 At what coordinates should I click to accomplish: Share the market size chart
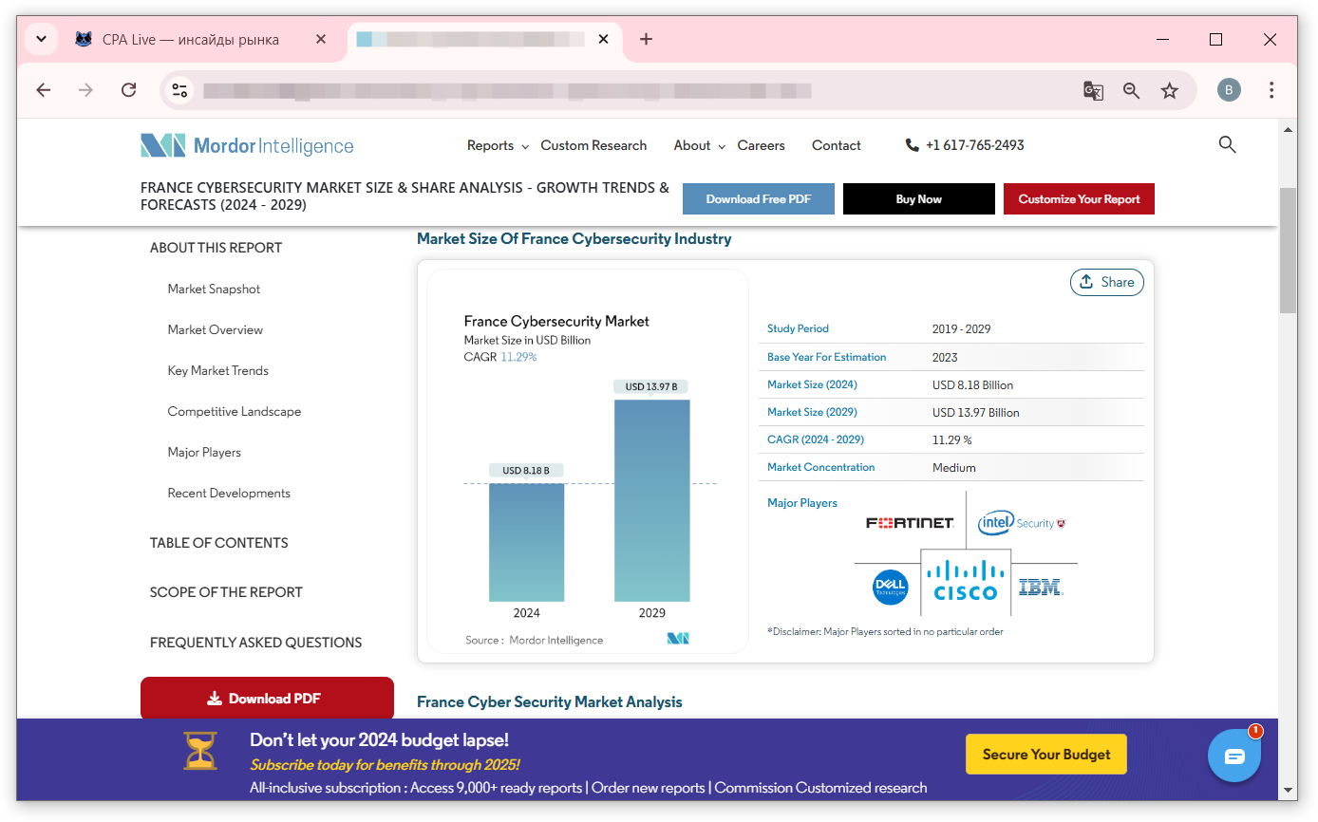[x=1107, y=282]
